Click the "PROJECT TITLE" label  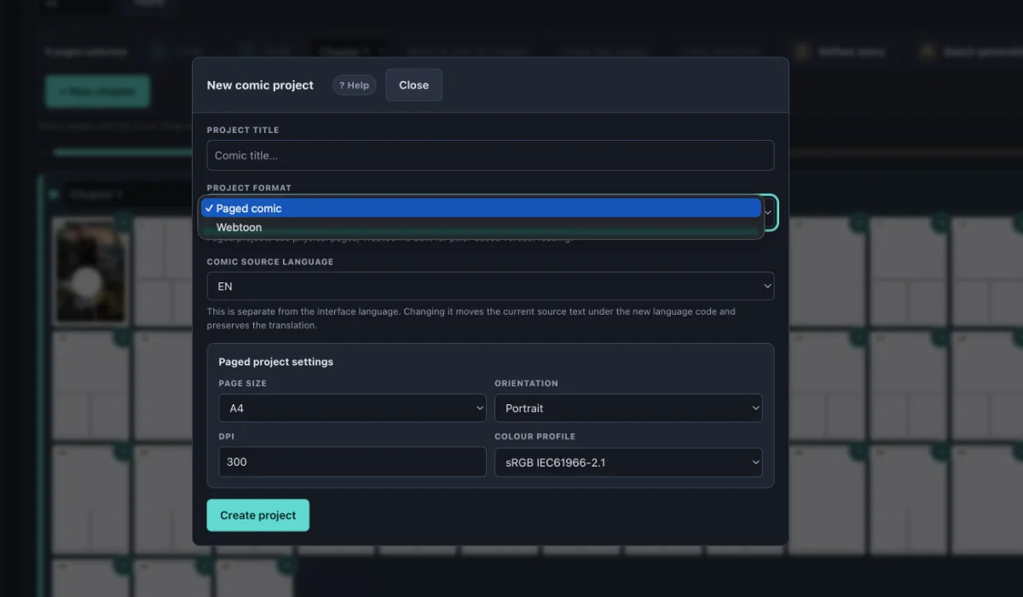point(243,130)
